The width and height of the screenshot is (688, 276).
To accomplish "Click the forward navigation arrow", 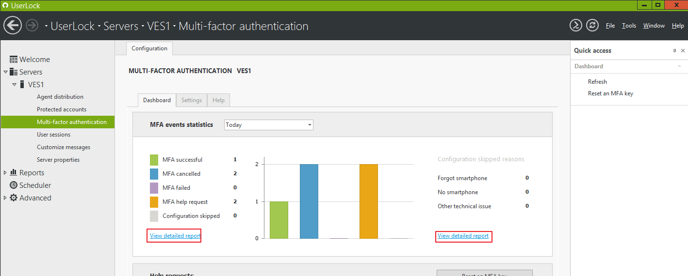I will [32, 25].
